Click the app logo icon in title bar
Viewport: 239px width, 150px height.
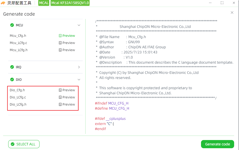(3, 3)
